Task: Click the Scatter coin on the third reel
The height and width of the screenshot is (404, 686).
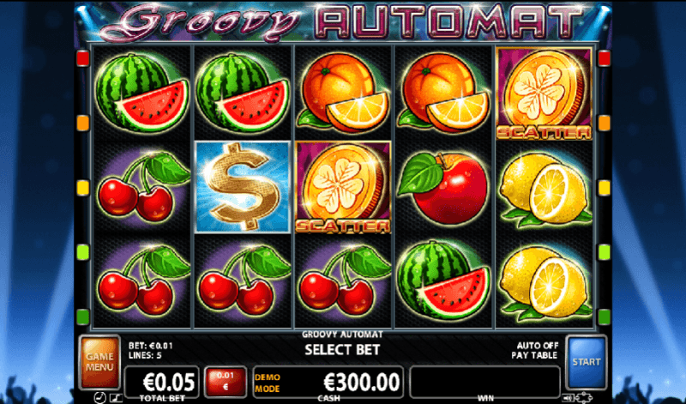Action: click(343, 187)
